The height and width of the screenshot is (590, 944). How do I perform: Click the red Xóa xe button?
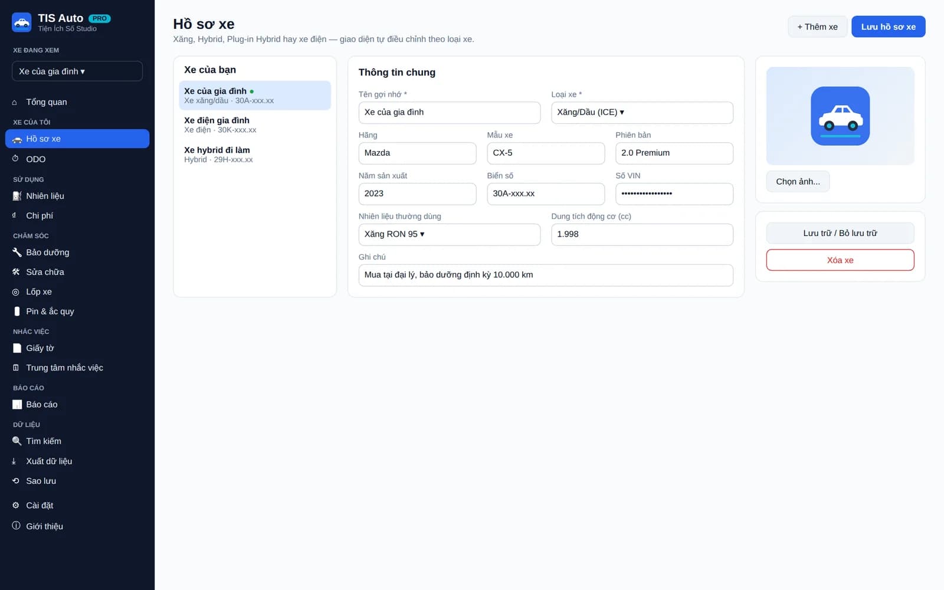click(x=840, y=260)
